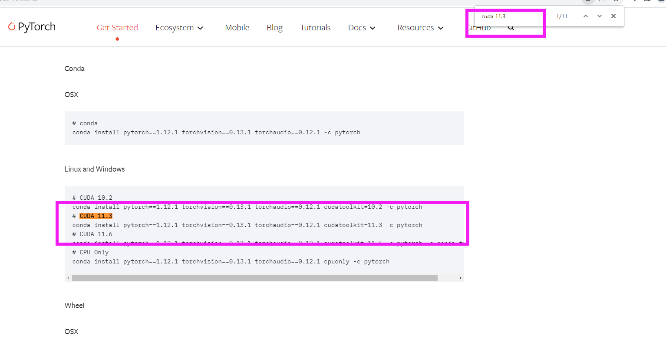
Task: Click the cpuonly conda install command
Action: 231,262
